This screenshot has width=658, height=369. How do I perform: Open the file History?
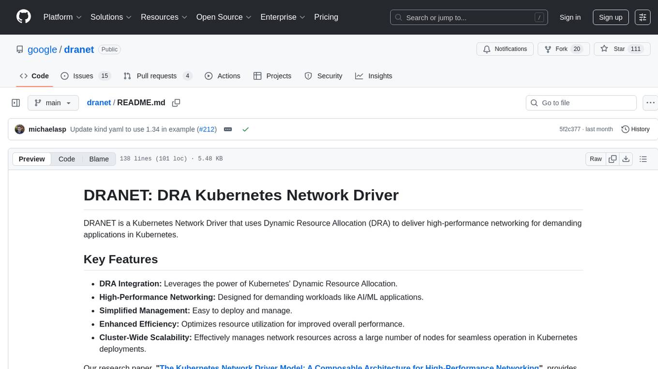635,129
